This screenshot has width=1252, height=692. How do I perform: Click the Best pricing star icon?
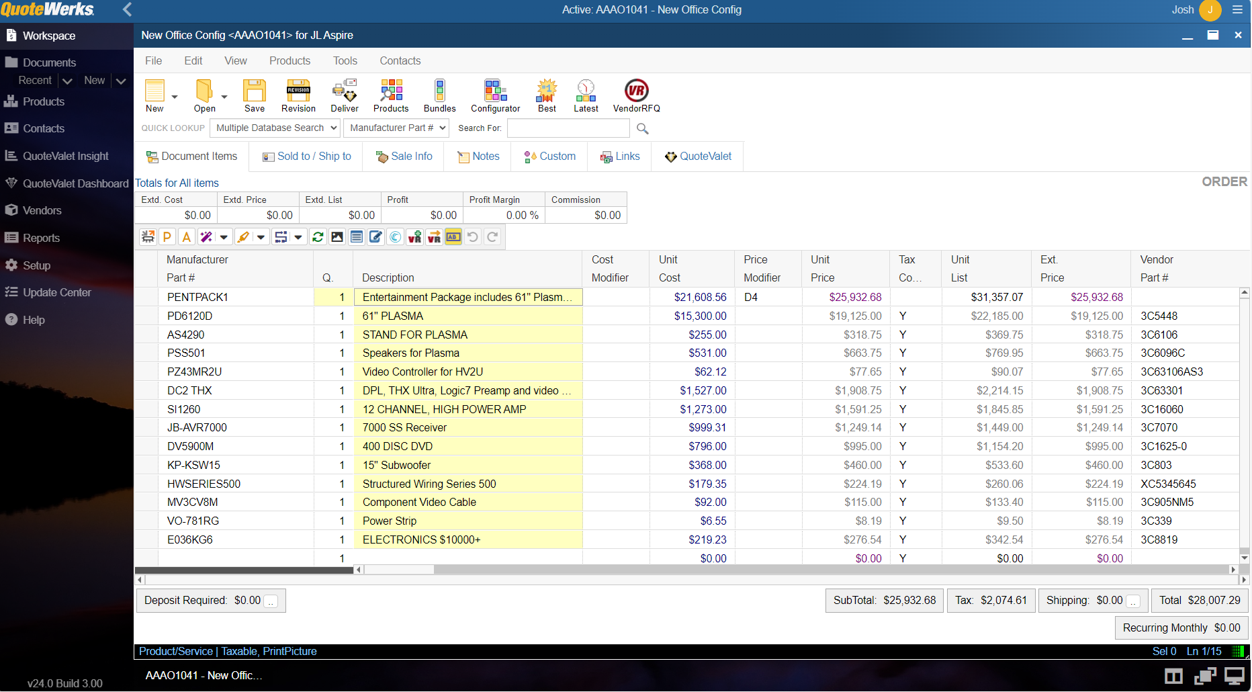point(547,95)
